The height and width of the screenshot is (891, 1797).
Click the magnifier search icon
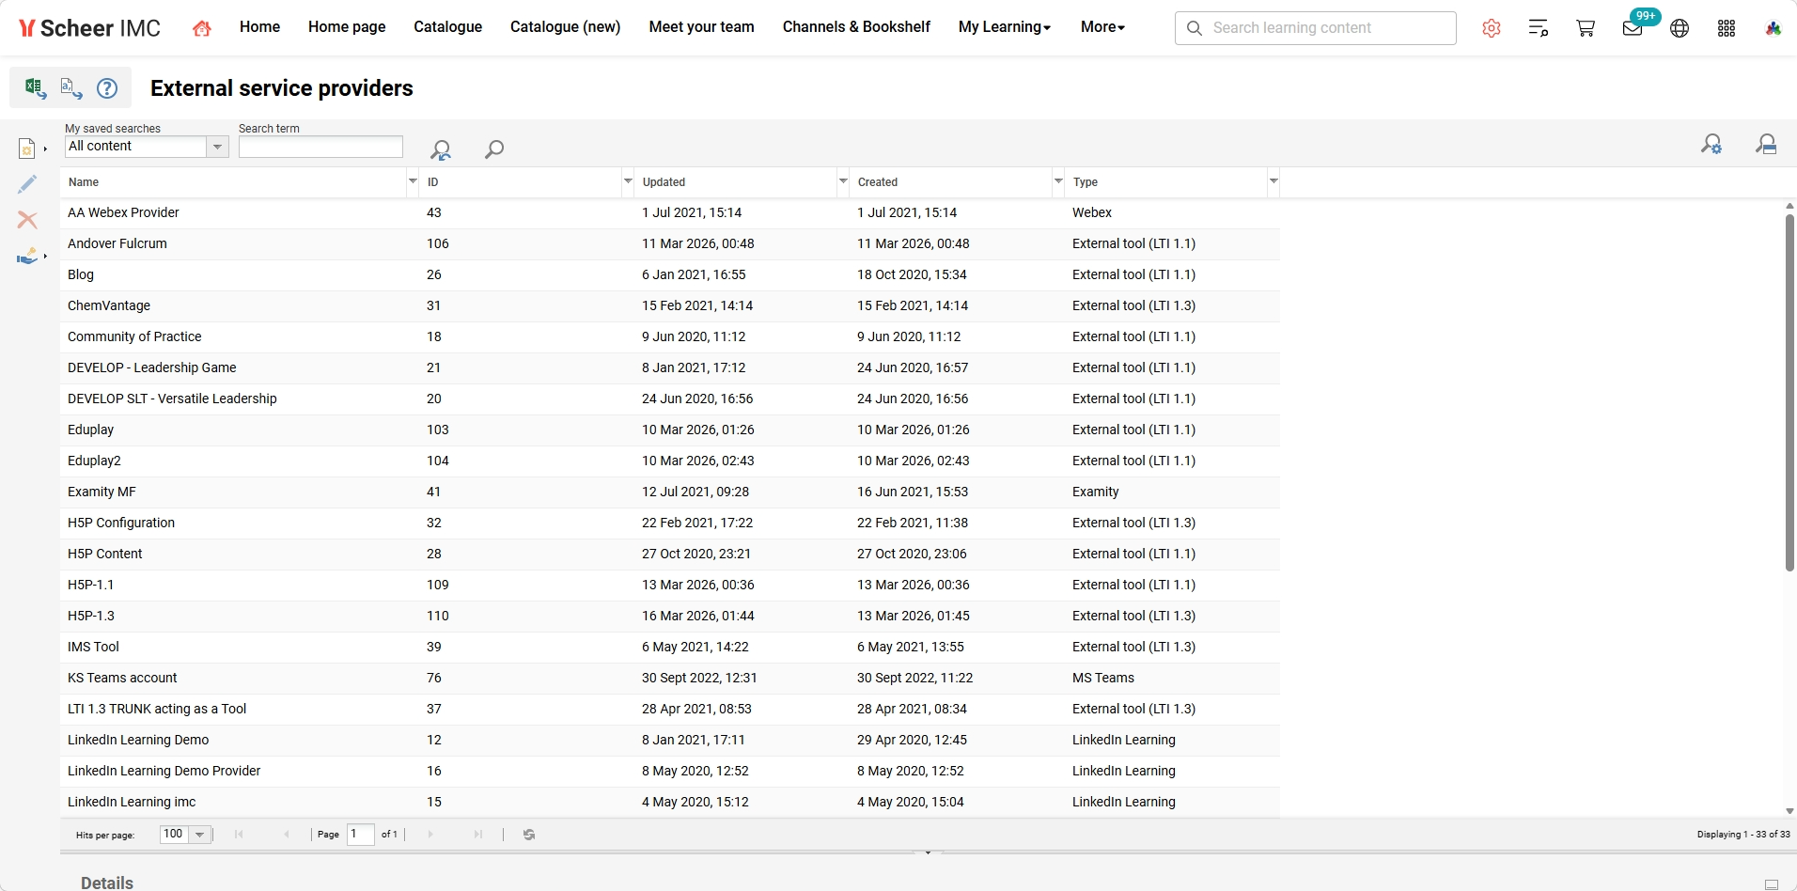tap(494, 148)
